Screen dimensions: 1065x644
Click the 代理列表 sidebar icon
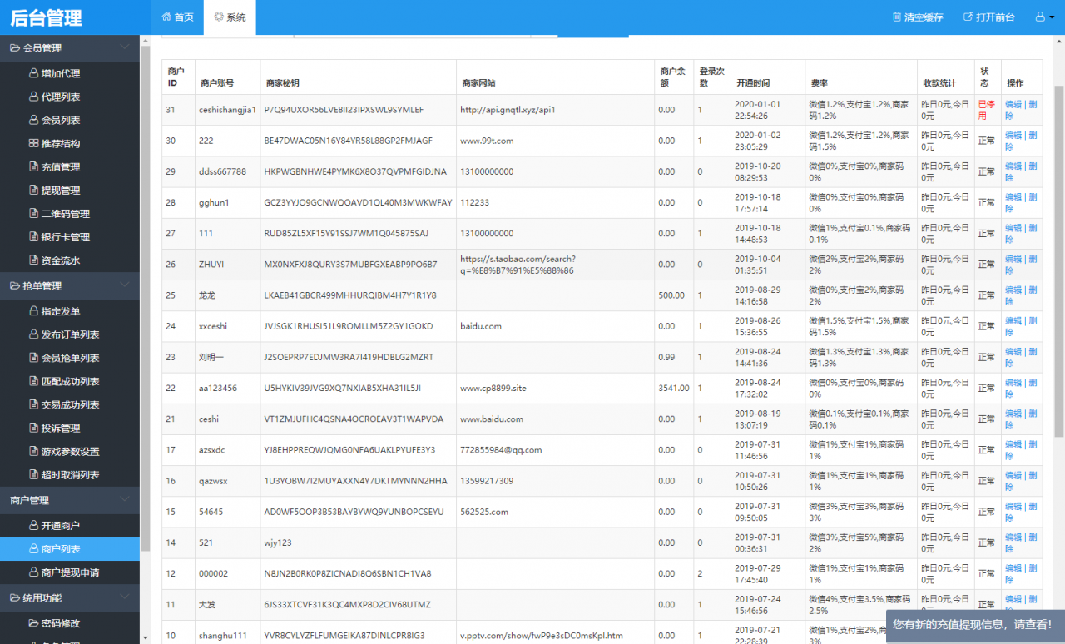click(33, 97)
